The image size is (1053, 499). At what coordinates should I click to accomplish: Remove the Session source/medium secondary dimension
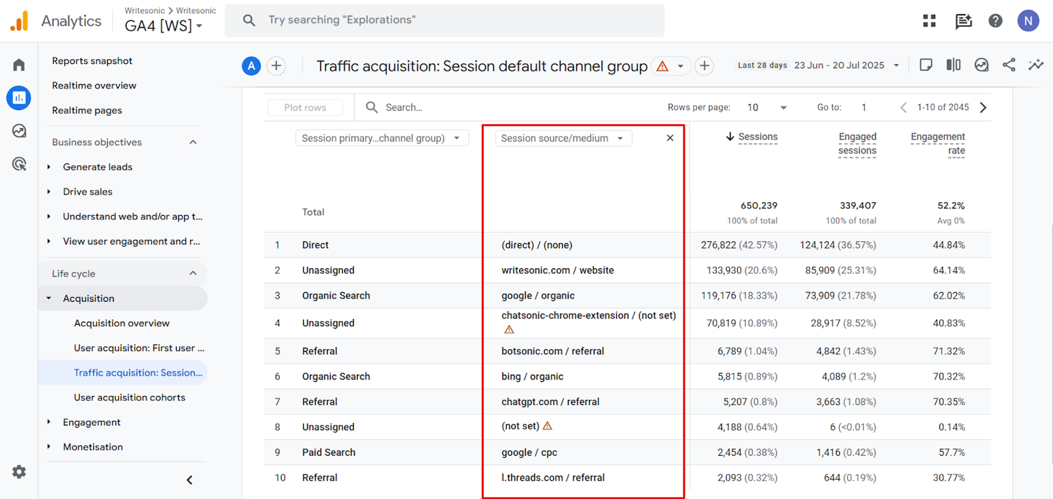670,138
